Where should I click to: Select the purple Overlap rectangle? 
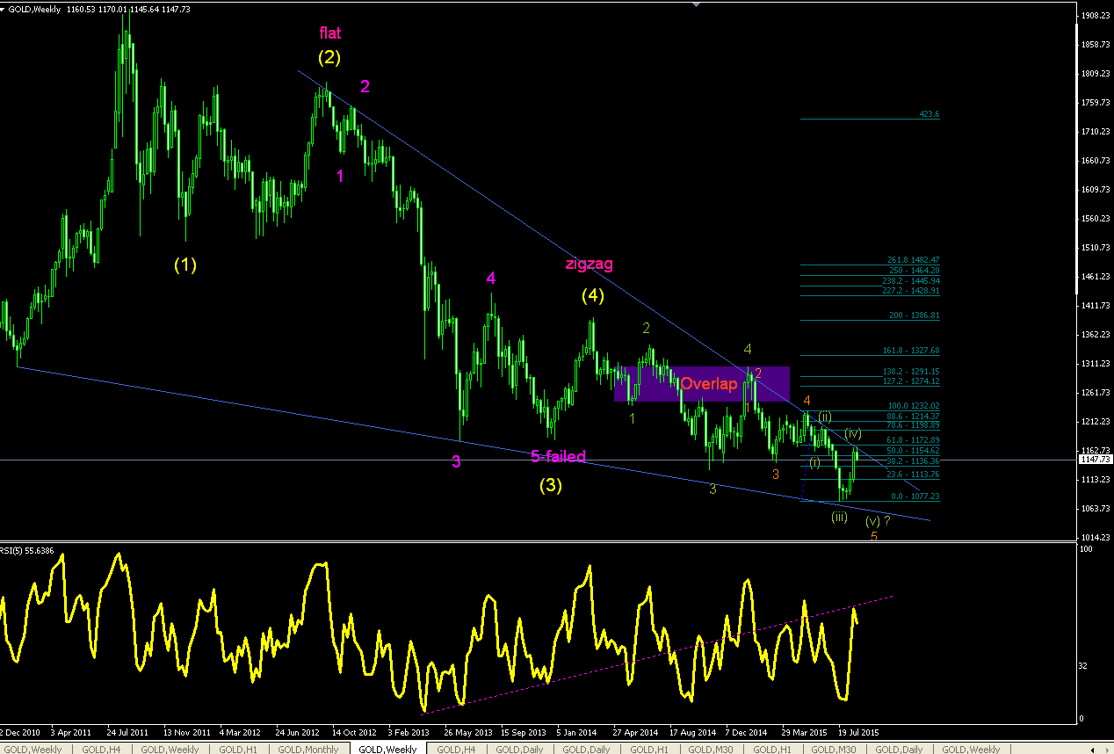coord(702,384)
